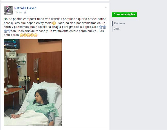Click the first kissing face emoji

click(x=22, y=35)
